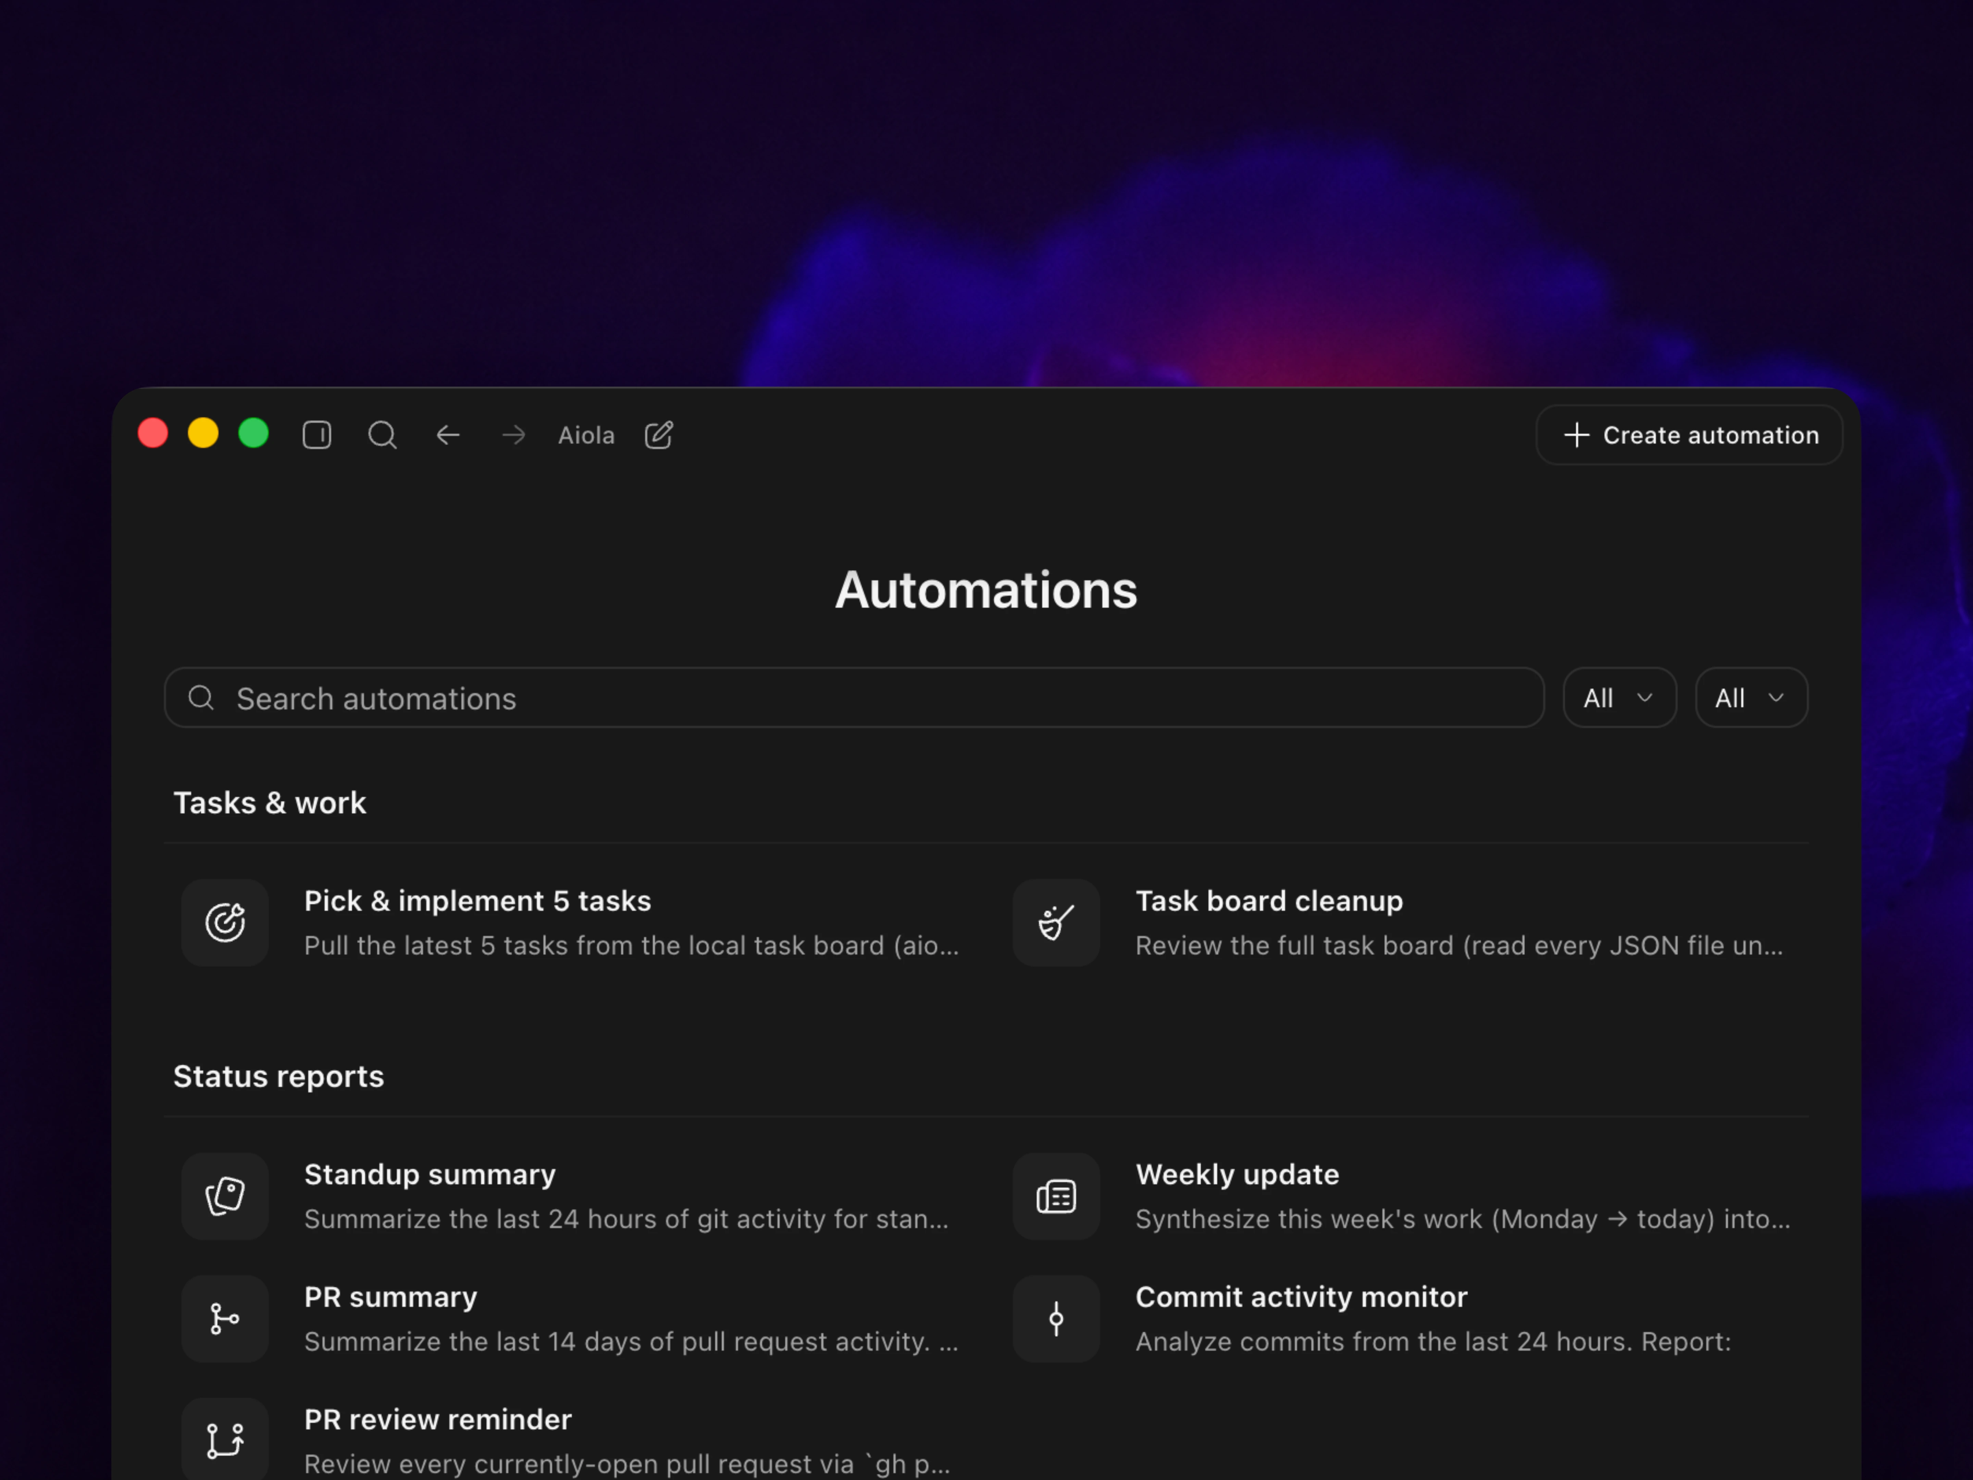1973x1480 pixels.
Task: Toggle the sidebar panel icon
Action: [317, 435]
